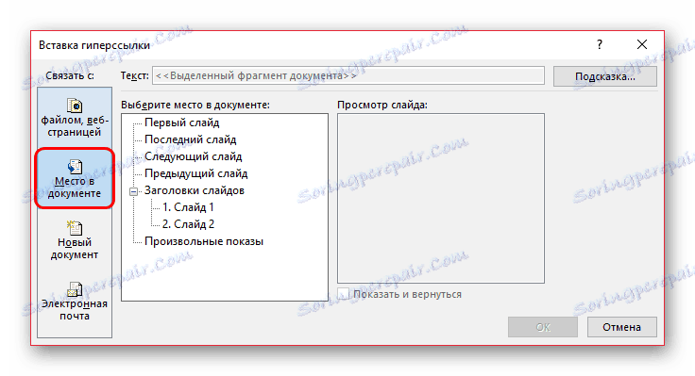Select the 'Заголовки слайдов' item
Screen dimensions: 695x376
(195, 190)
